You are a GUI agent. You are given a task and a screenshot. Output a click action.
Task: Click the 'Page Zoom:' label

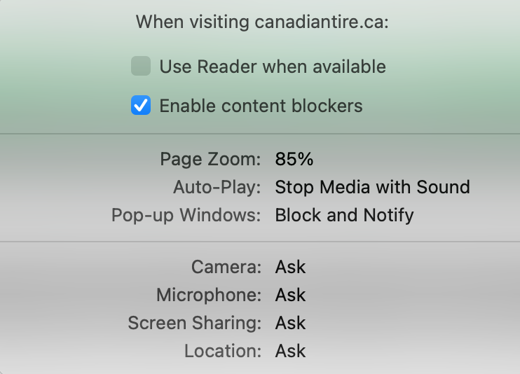210,160
